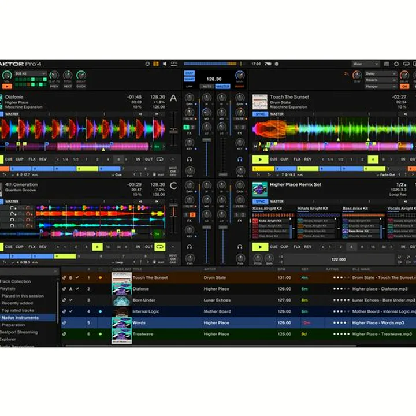
Task: Select Beatport Streaming in browser tree
Action: (19, 332)
